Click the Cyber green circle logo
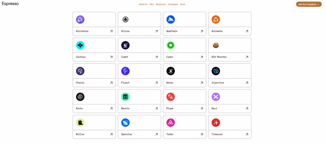Screen dimensions: 326x144 171,45
